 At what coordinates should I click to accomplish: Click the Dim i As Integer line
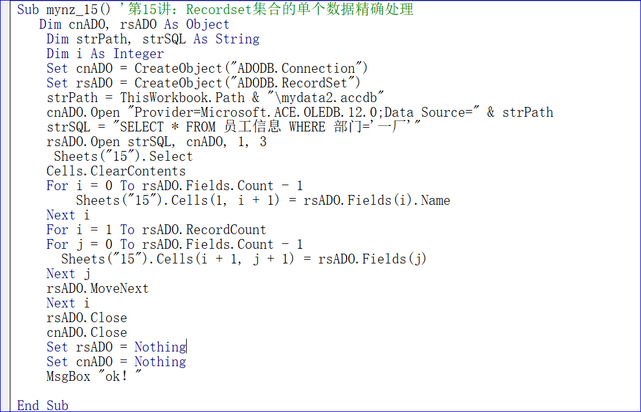pos(105,54)
